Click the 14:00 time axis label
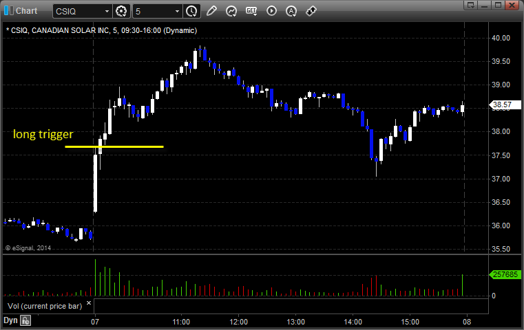The width and height of the screenshot is (524, 330). pyautogui.click(x=353, y=322)
